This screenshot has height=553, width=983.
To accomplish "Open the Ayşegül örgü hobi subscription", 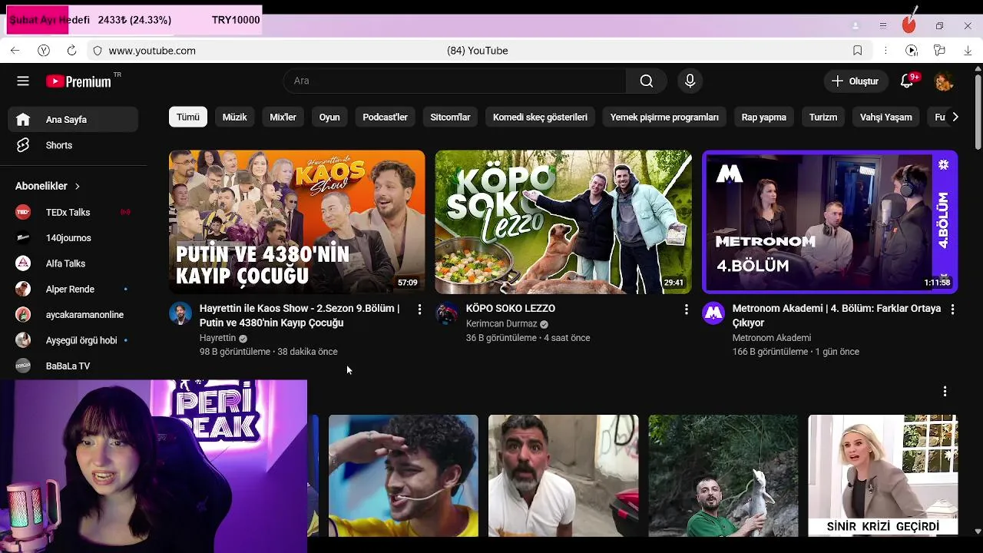I will coord(73,340).
